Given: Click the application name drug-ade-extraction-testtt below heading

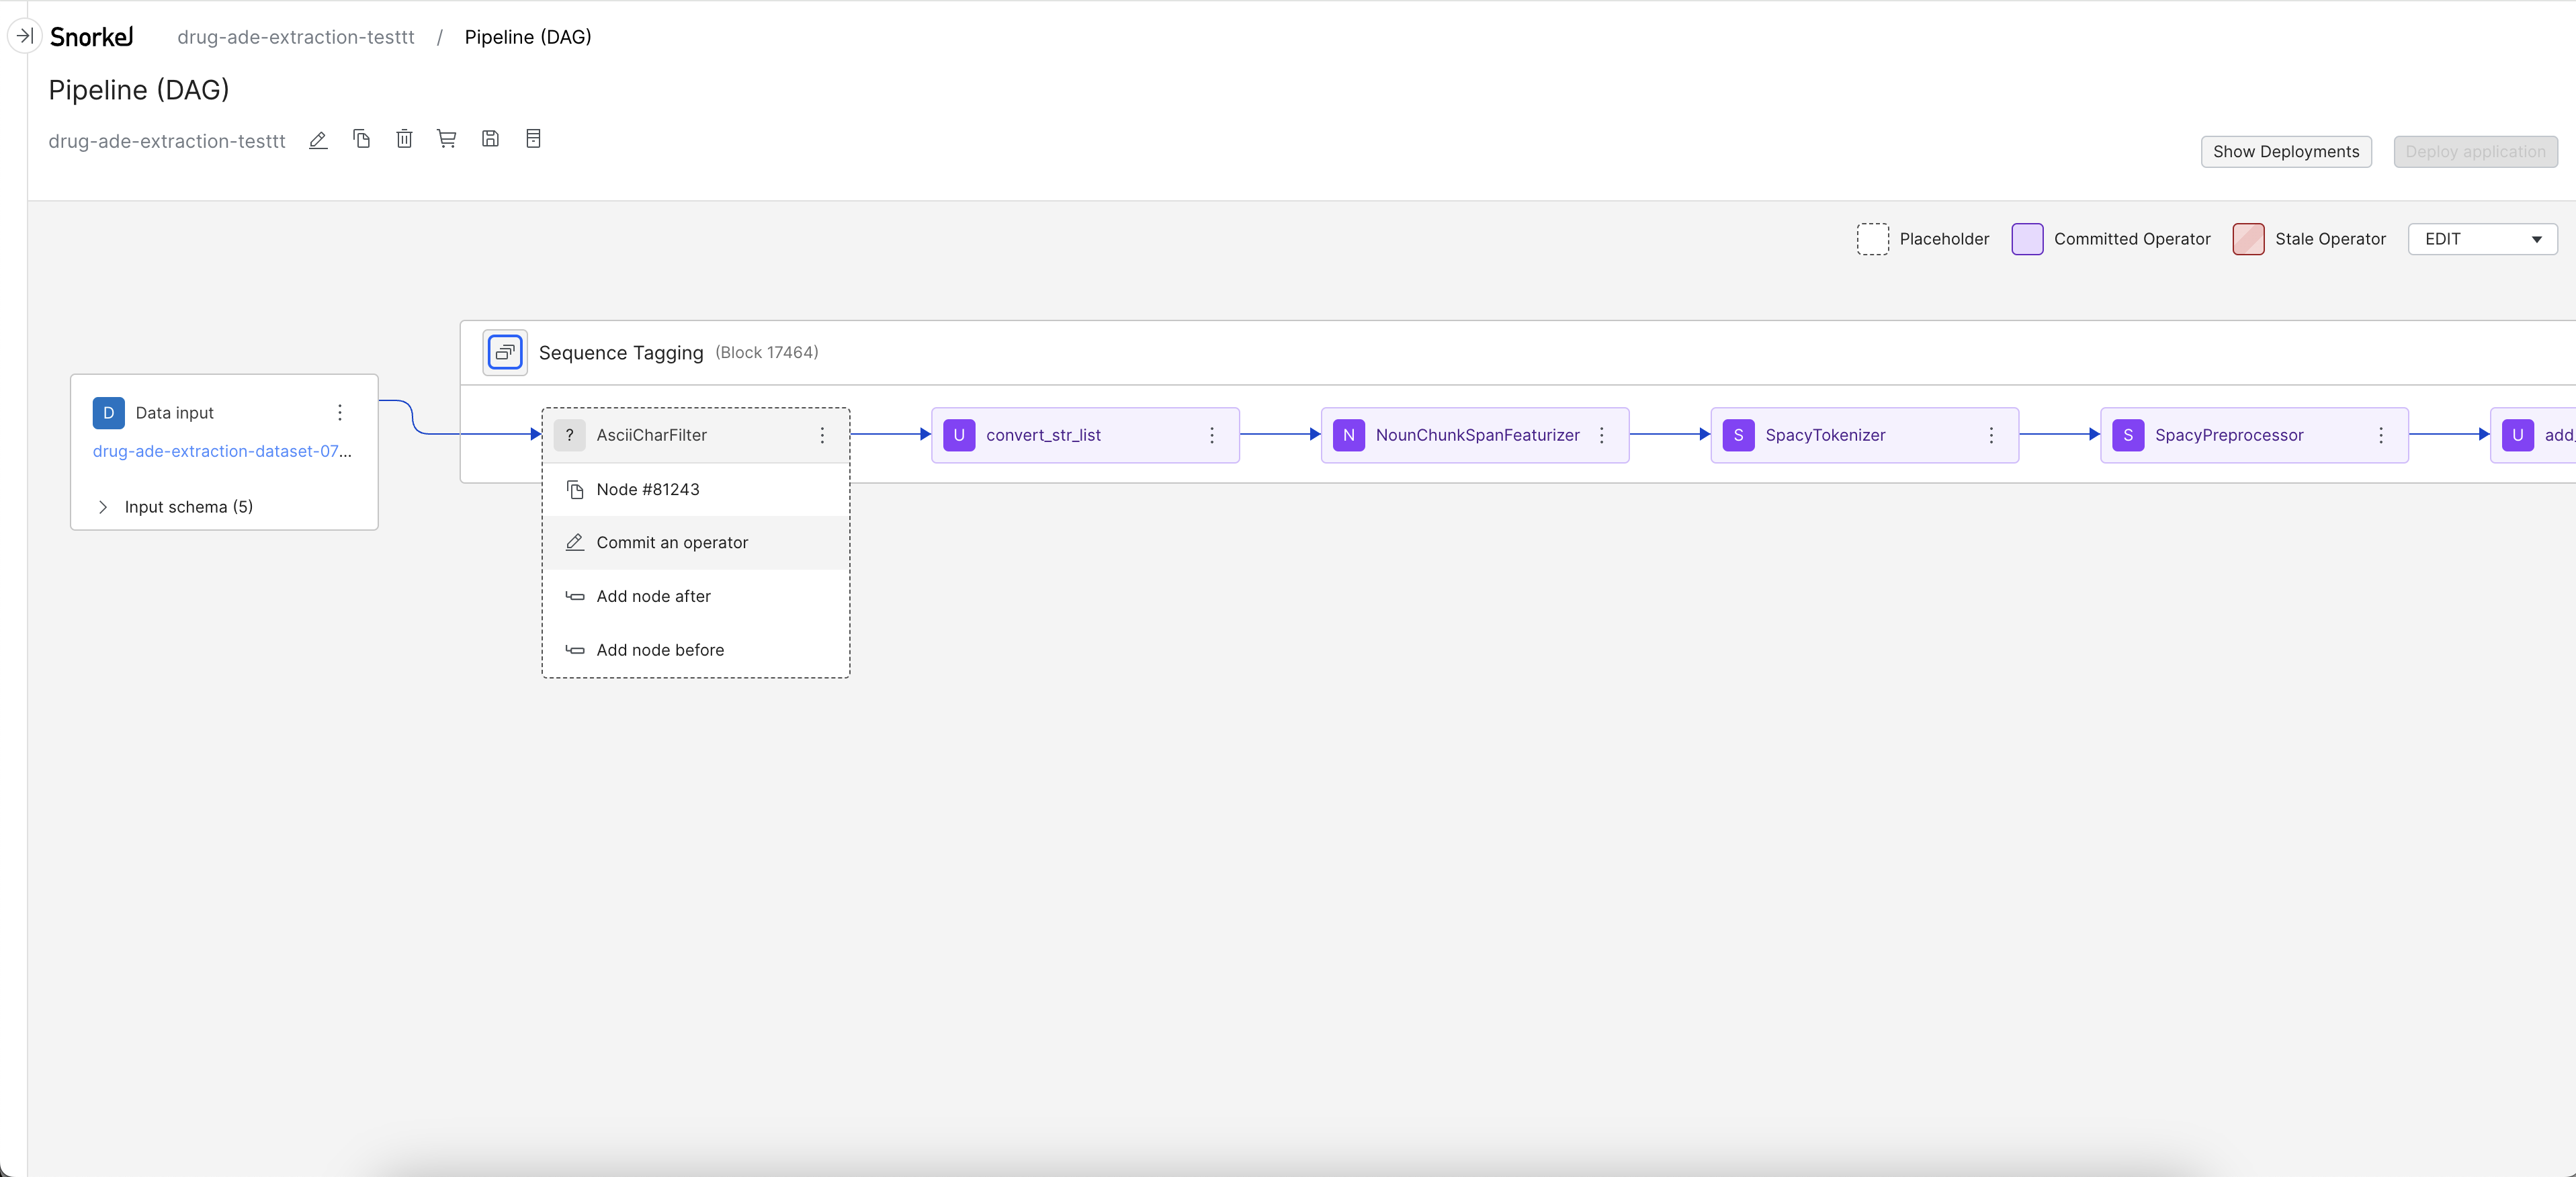Looking at the screenshot, I should pos(167,141).
